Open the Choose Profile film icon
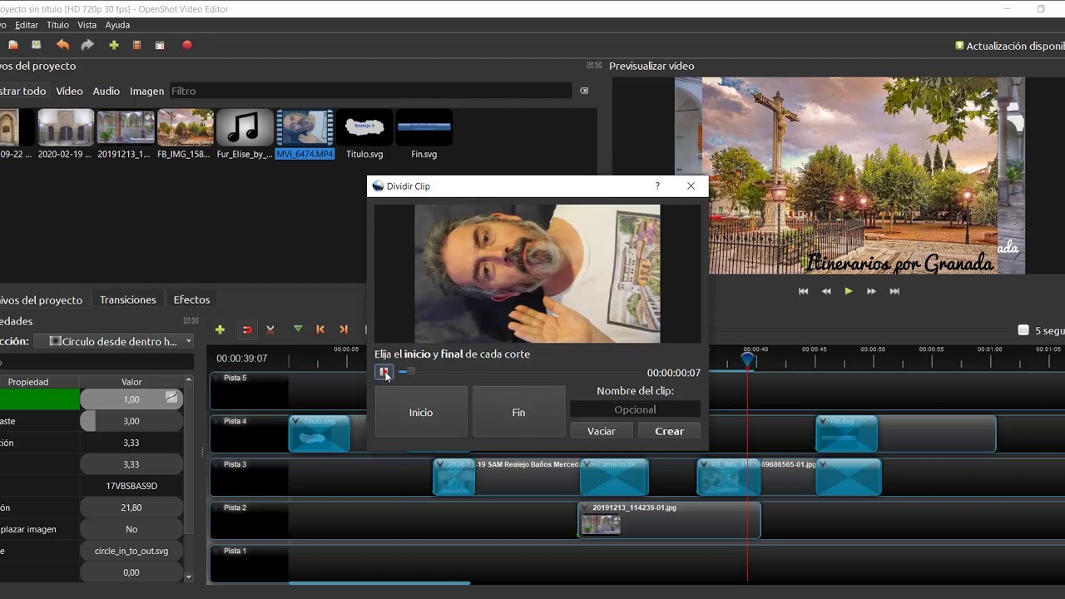The height and width of the screenshot is (599, 1065). pyautogui.click(x=137, y=45)
